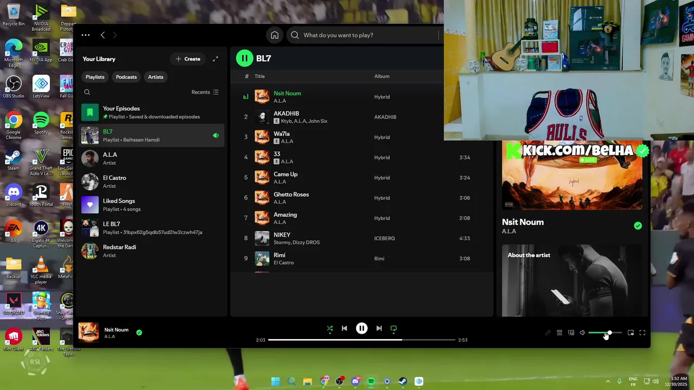Open Stormy artist link under NIKEY

coord(282,243)
